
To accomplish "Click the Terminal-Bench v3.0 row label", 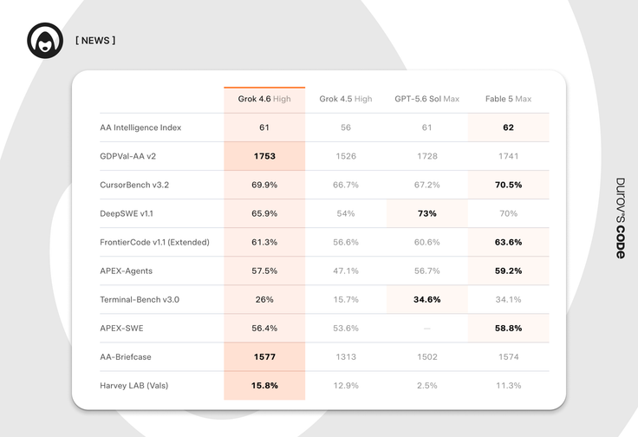I will [x=140, y=299].
